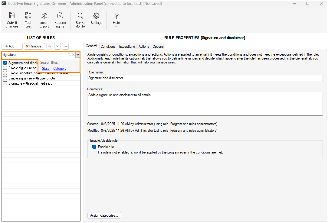Uncheck the Enable rule checkbox

(94, 147)
